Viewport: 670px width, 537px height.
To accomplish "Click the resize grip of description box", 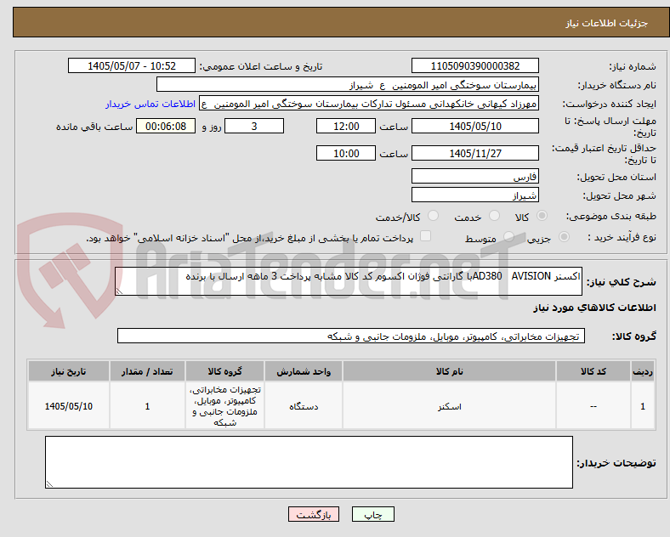I will coord(119,291).
